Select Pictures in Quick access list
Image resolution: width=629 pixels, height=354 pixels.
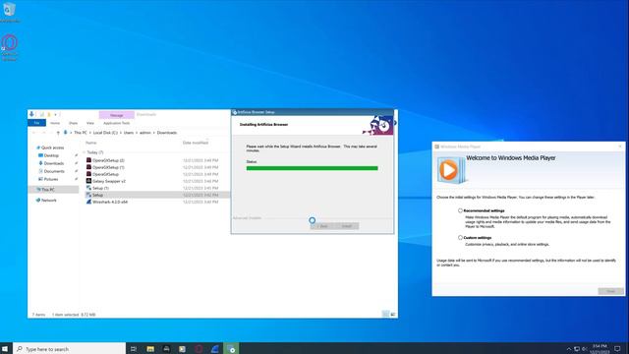coord(51,179)
